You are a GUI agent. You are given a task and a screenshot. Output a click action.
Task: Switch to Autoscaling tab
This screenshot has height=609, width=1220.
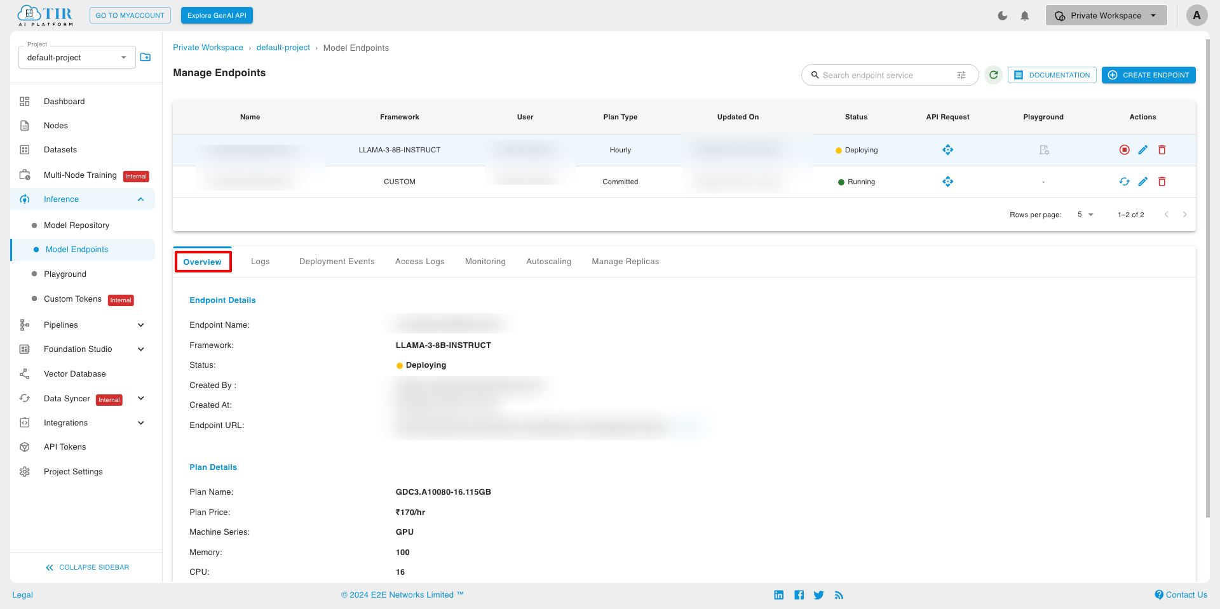(x=548, y=262)
